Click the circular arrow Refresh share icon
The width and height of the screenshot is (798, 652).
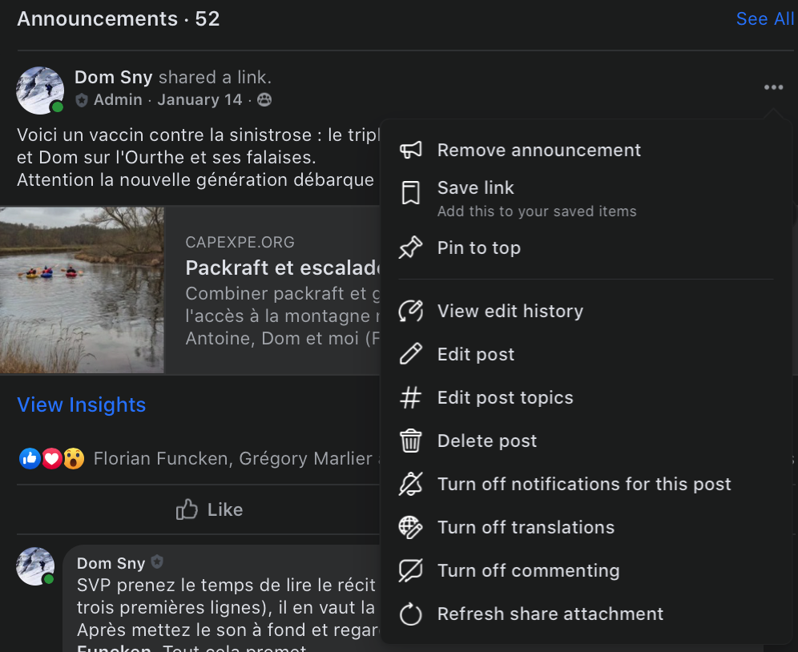point(411,614)
